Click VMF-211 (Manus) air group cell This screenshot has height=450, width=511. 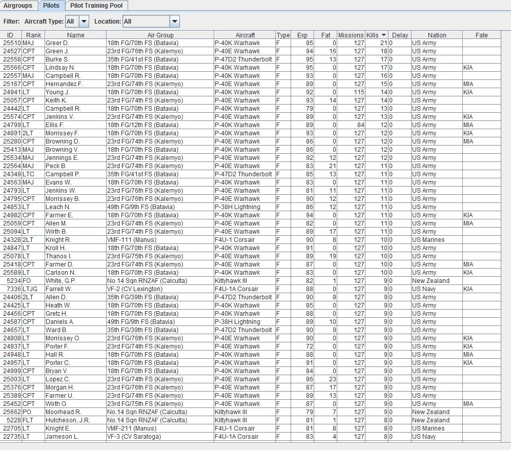[160, 428]
